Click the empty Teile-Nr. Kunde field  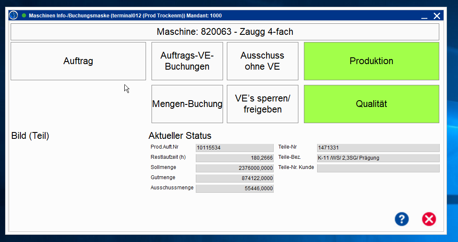[x=378, y=168]
